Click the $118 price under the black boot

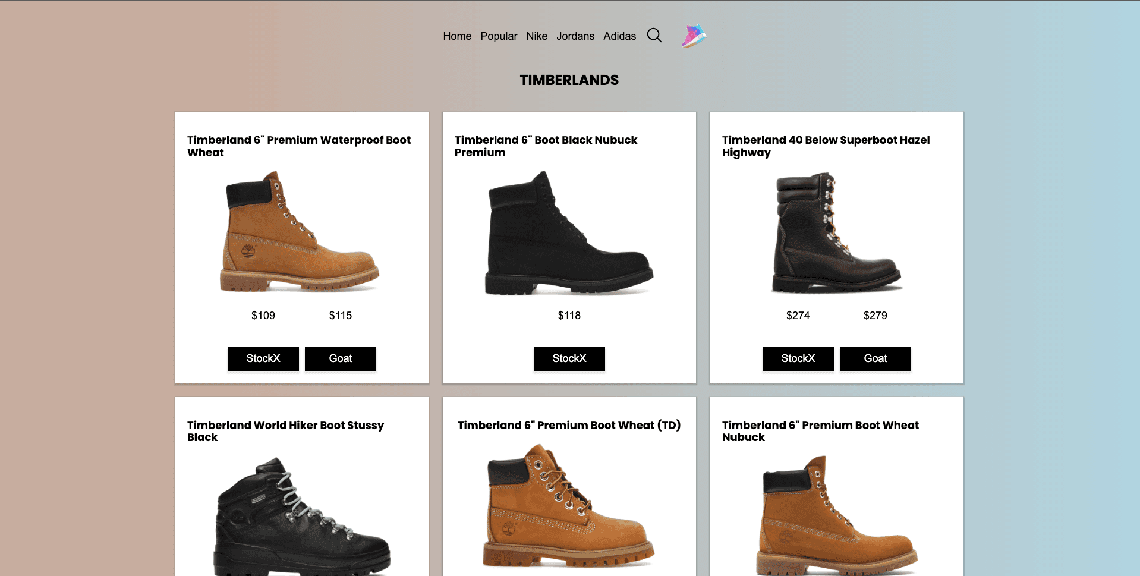pos(569,316)
